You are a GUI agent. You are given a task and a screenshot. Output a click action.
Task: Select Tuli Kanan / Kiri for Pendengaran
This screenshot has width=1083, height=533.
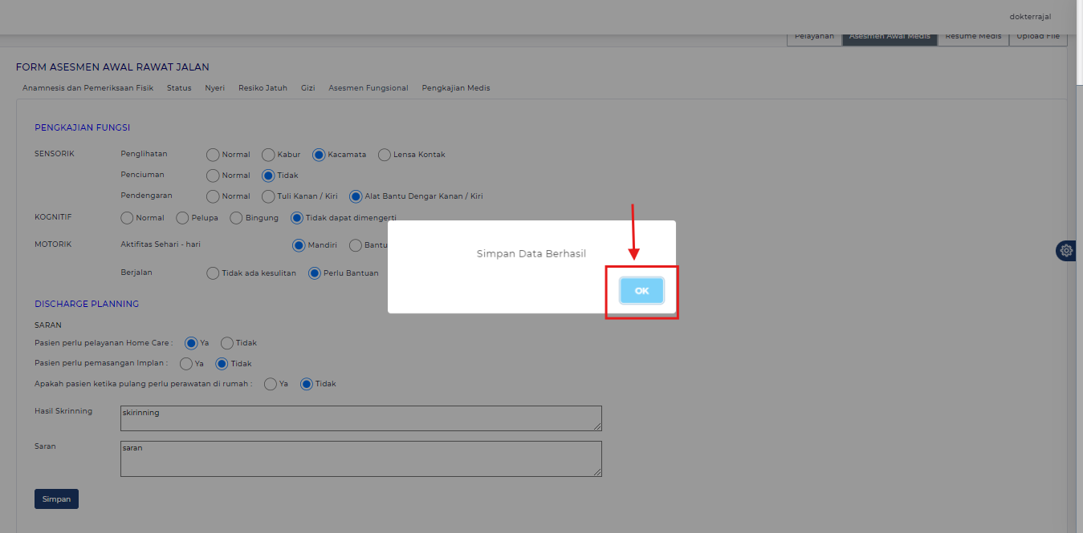(x=268, y=196)
